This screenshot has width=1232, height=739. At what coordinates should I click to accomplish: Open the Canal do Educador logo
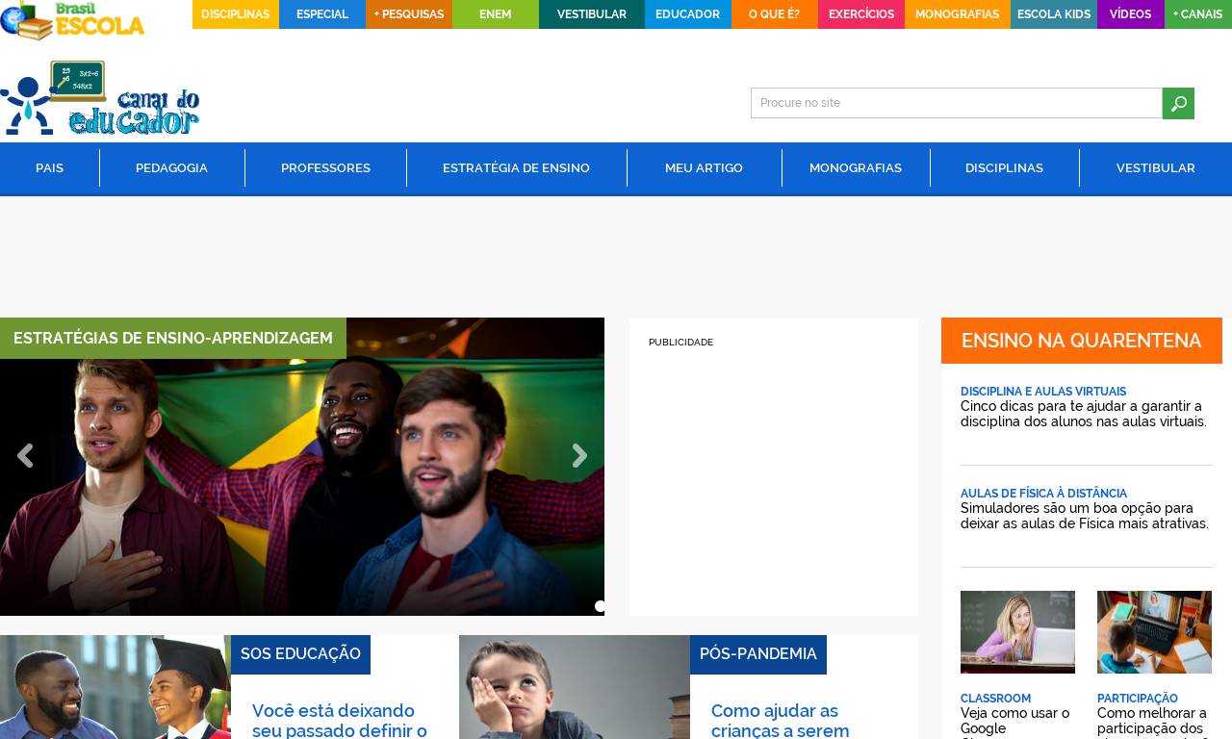(x=100, y=100)
